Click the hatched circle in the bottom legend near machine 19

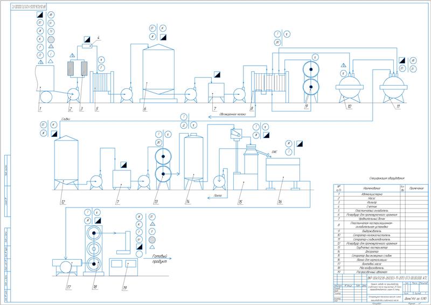tap(152, 240)
